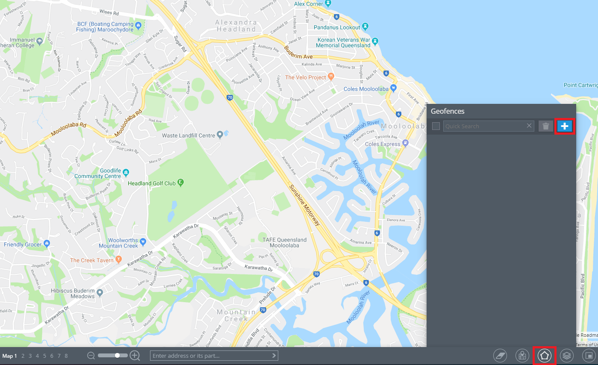Click The Creek Tavern restaurant pin
Screen dimensions: 598x365
[119, 259]
